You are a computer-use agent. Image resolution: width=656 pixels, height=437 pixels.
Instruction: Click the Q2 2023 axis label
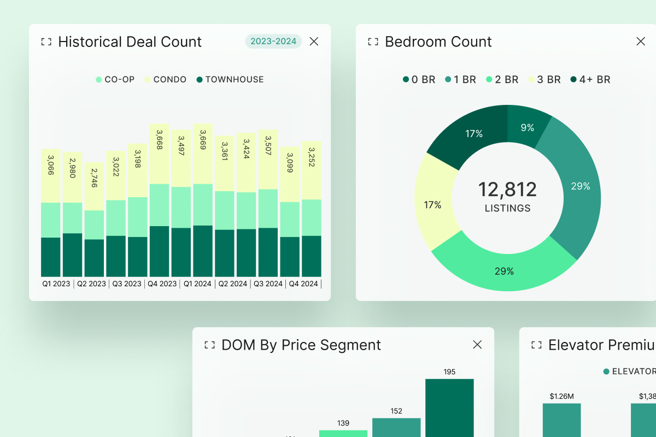click(x=91, y=284)
